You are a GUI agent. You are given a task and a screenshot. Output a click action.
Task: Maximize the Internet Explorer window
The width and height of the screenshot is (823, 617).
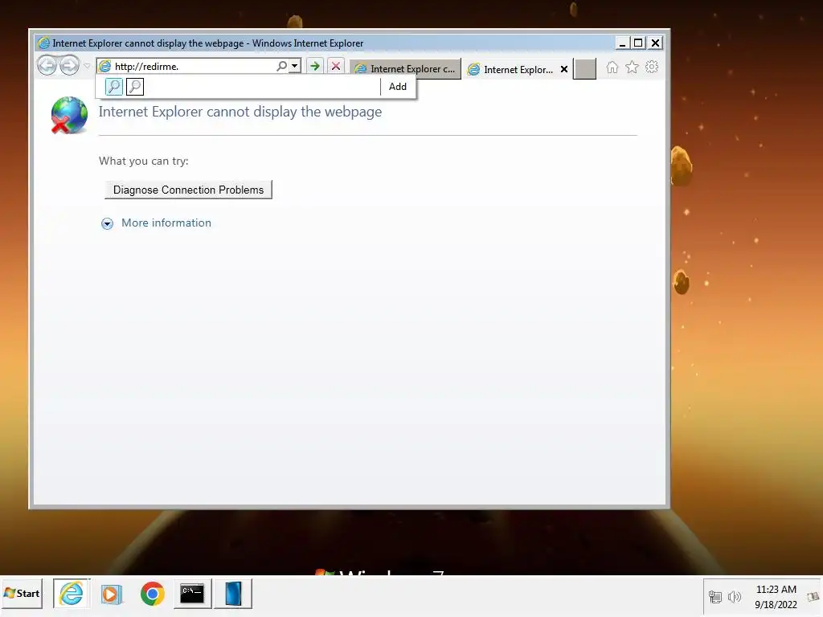(638, 43)
